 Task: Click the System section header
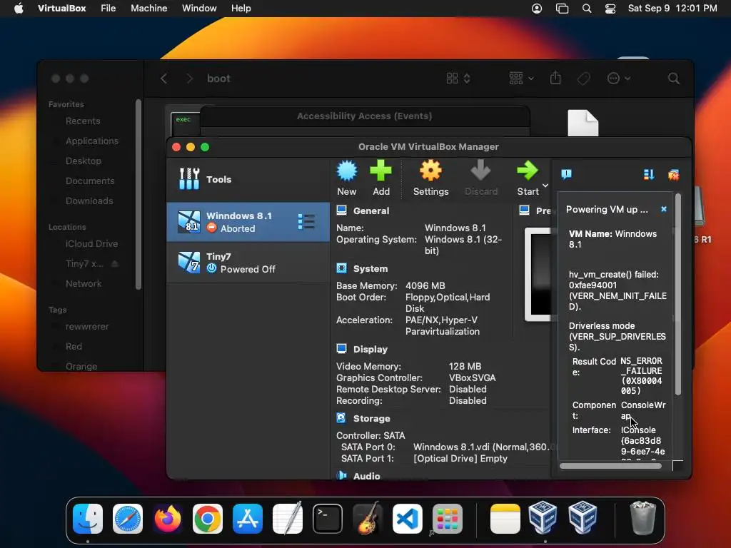(x=370, y=268)
